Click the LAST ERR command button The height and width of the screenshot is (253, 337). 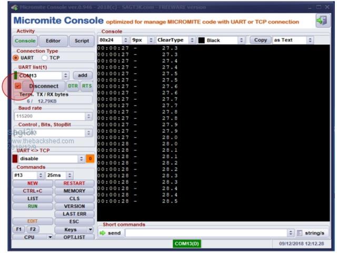pyautogui.click(x=74, y=214)
